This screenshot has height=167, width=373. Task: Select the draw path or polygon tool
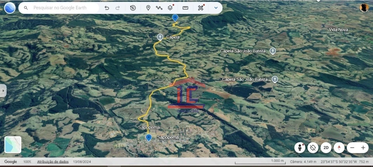click(x=159, y=8)
